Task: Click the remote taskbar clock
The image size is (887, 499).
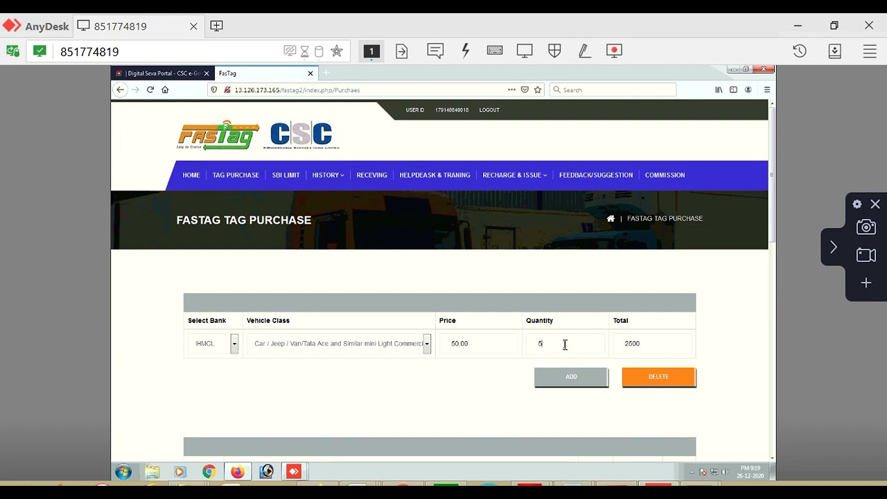Action: [750, 472]
